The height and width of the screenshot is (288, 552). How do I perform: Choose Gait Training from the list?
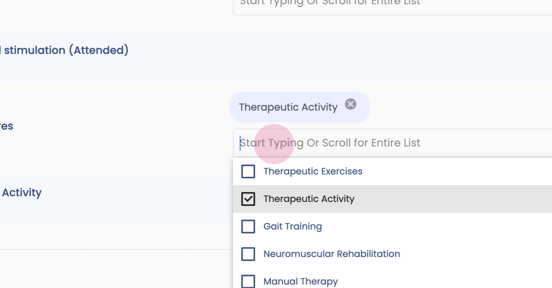(x=292, y=226)
